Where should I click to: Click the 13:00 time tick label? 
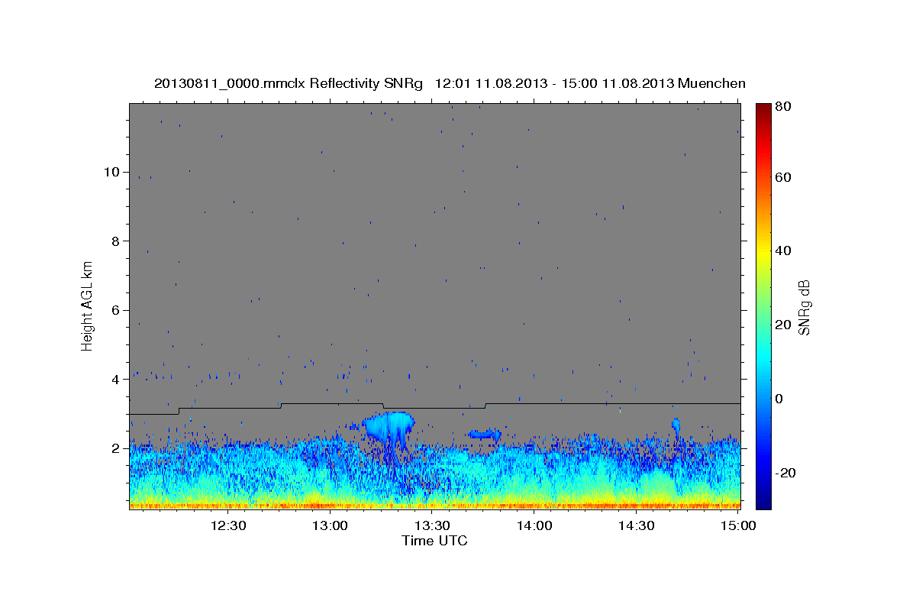coord(331,526)
